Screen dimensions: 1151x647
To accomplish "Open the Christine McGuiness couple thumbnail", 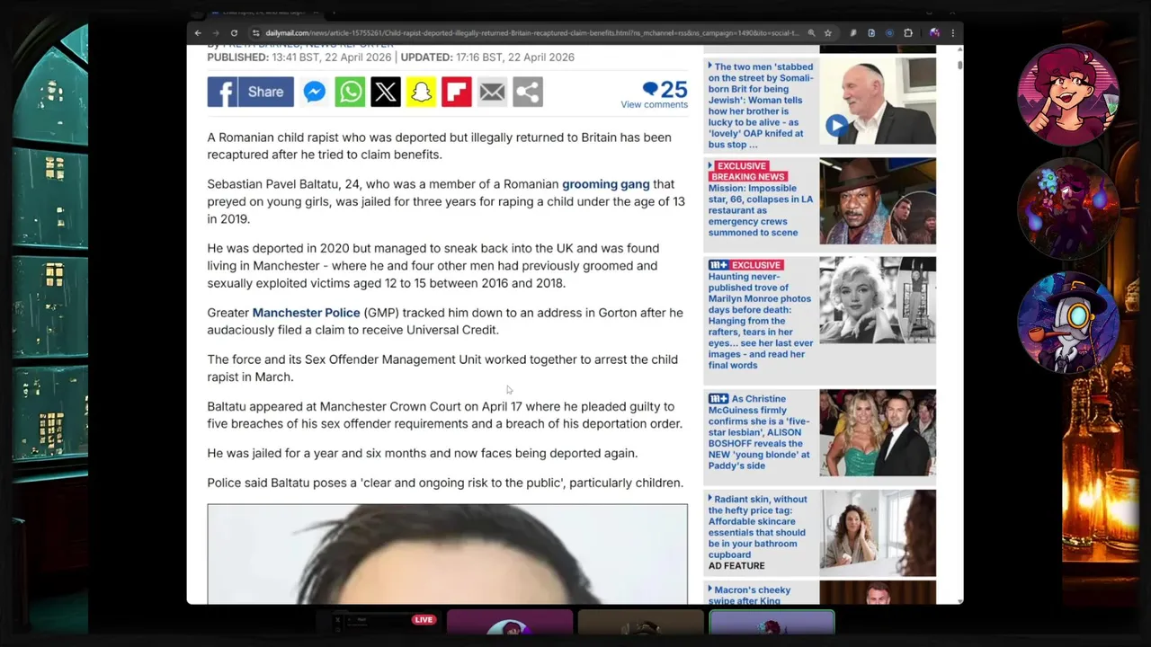I will coord(878,433).
